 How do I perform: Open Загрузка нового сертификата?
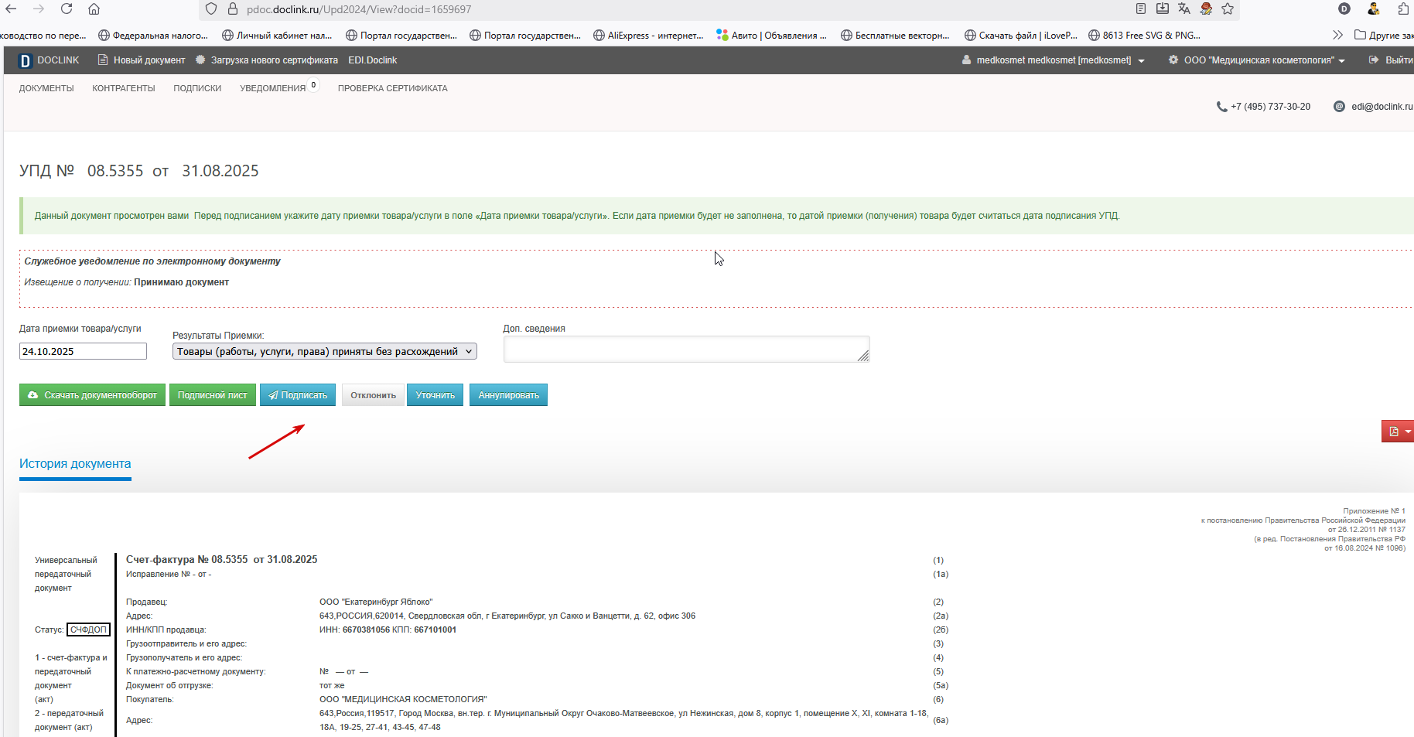[x=267, y=60]
